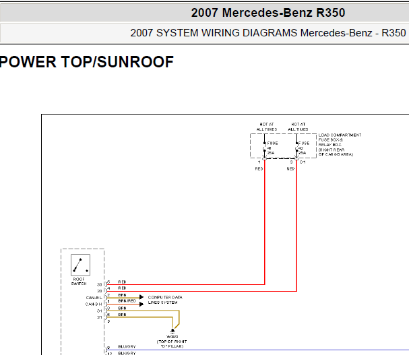Click the 'BRN' wire label at pin 2
The width and height of the screenshot is (409, 355).
click(122, 295)
